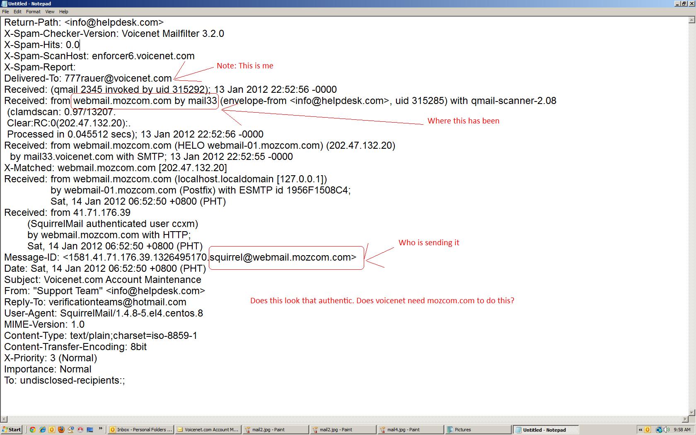
Task: Switch to Inbox - Personal Folders taskbar button
Action: (141, 430)
